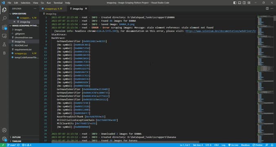Viewport: 276px width, 147px height.
Task: Open the Edit menu
Action: click(16, 3)
